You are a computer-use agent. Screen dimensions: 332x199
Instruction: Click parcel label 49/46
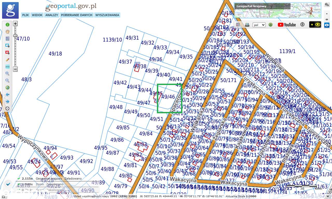click(x=168, y=97)
